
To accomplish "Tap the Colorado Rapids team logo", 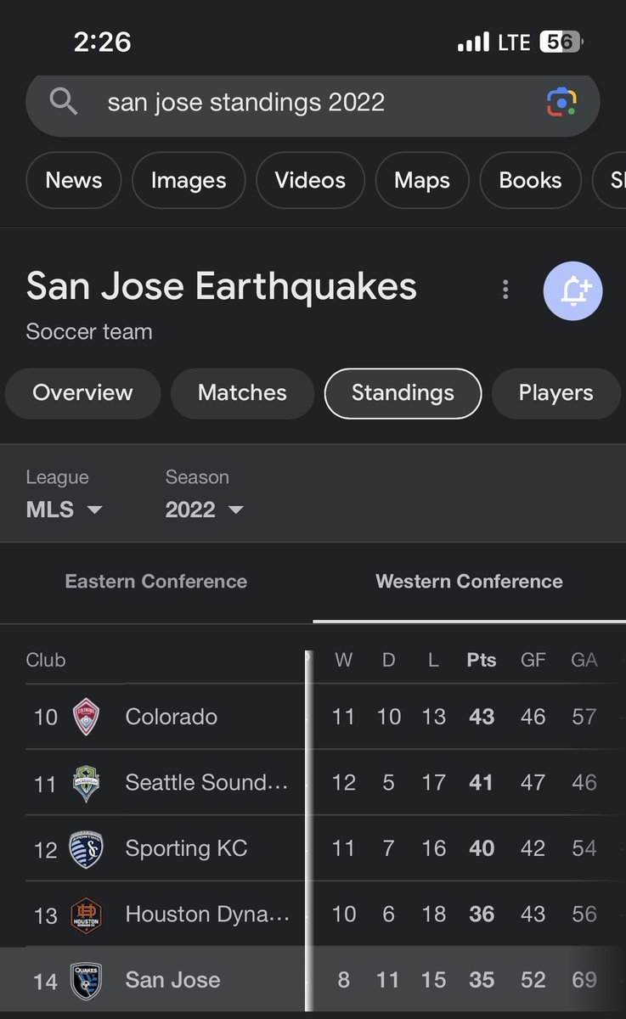I will [x=87, y=717].
